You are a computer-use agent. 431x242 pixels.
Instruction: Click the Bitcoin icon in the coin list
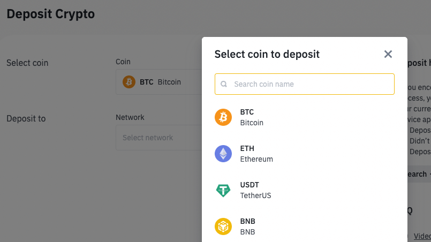coord(223,117)
